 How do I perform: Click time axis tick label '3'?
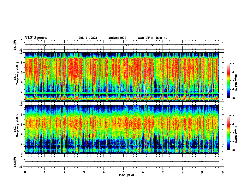pyautogui.click(x=84, y=172)
